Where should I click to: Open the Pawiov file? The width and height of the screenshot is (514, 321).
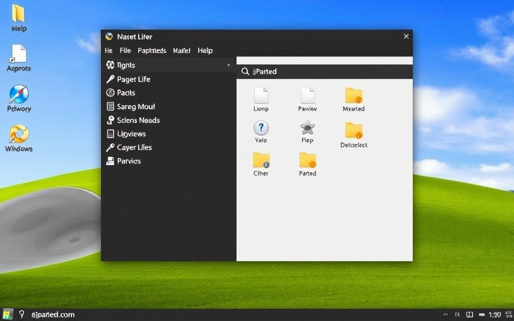click(x=308, y=99)
